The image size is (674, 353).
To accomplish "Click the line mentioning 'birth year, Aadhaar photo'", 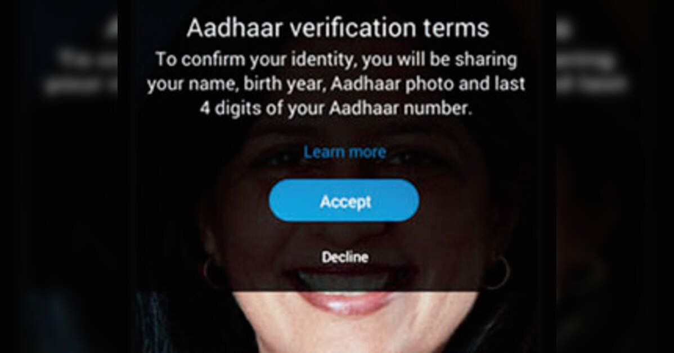I will (336, 84).
